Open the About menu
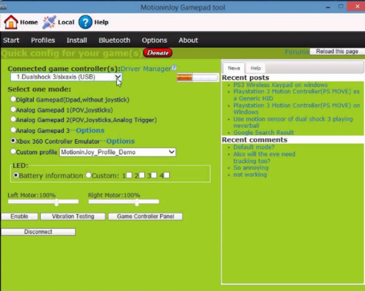 point(188,40)
